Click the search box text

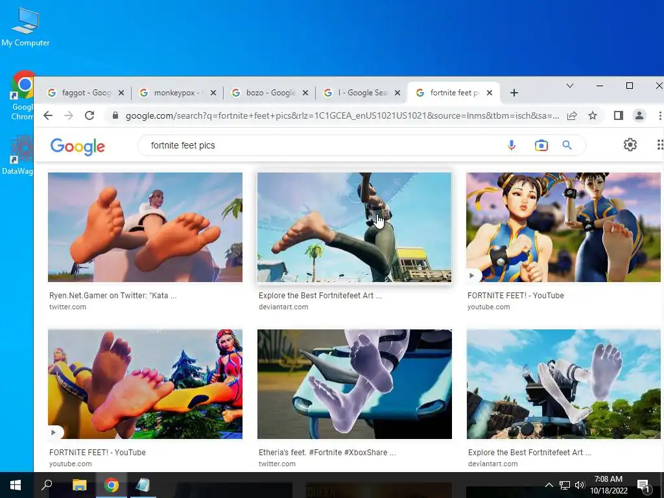[183, 145]
